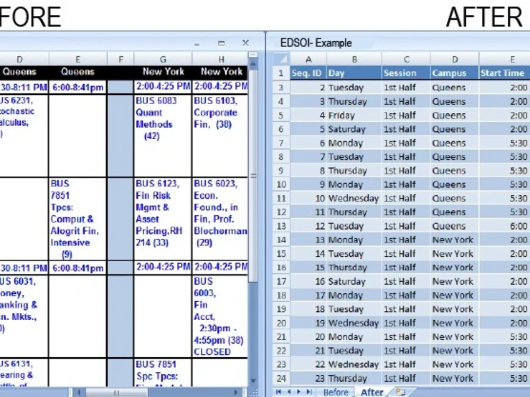Click the vertical scrollbar thumb in Before window
Screen dimensions: 530x397
[x=253, y=176]
